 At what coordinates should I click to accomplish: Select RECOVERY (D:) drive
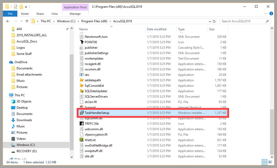(27, 151)
